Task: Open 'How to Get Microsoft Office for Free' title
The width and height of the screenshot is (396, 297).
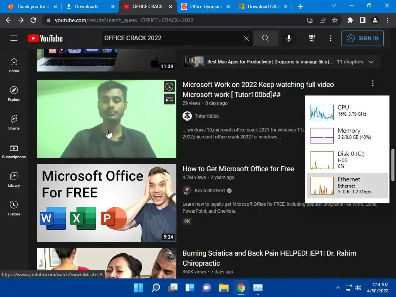Action: 238,169
